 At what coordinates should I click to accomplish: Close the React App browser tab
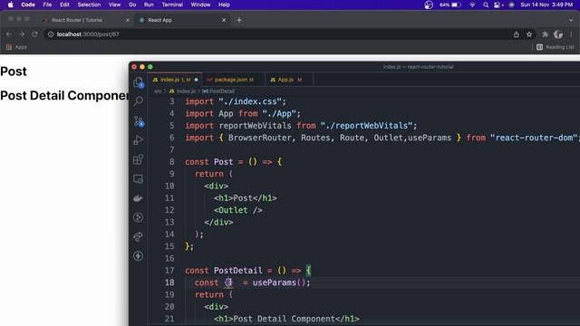click(x=224, y=20)
